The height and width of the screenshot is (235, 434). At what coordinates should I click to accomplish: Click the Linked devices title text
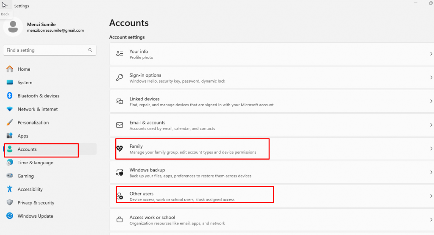click(145, 99)
